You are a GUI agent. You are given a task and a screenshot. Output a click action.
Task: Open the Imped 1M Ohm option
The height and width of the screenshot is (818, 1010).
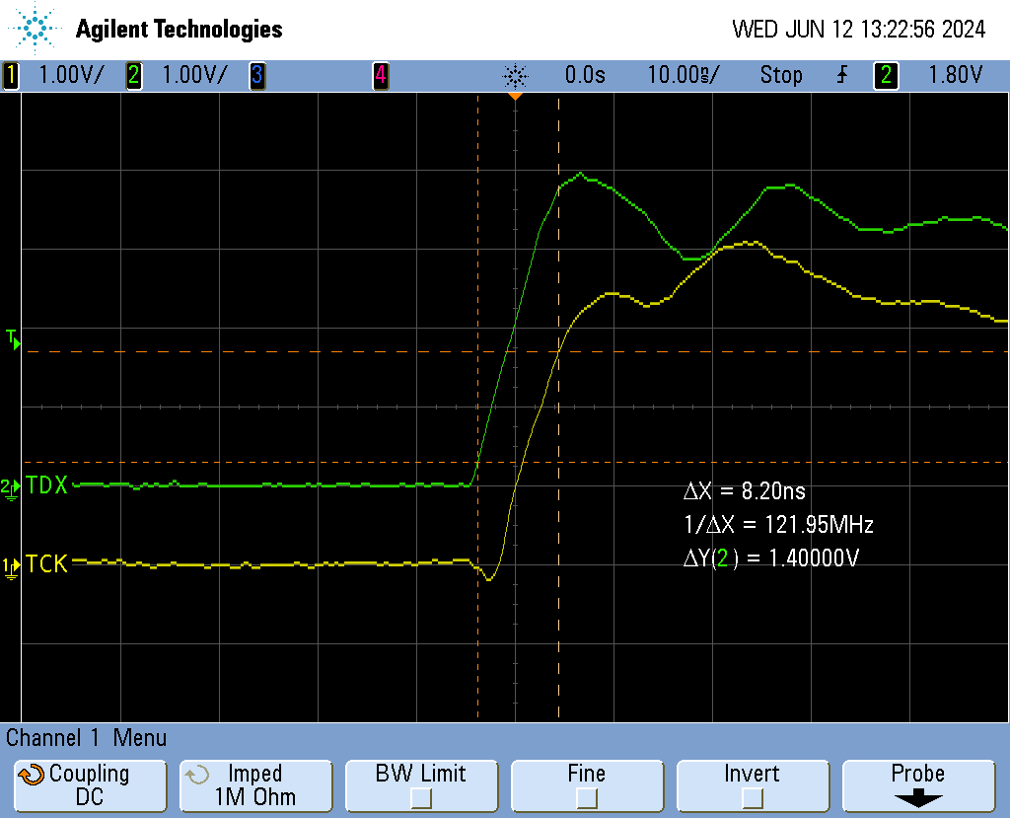(254, 785)
